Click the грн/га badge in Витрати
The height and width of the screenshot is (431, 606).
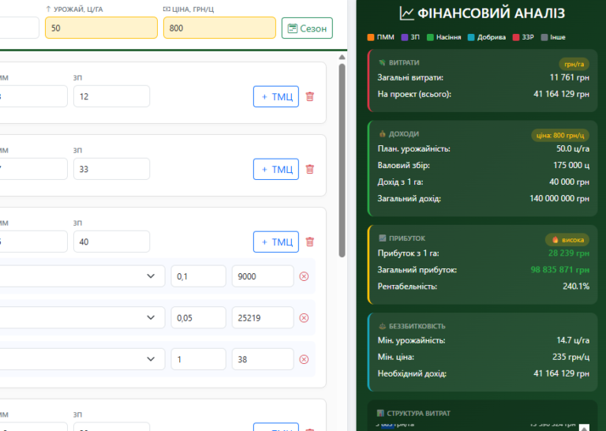point(574,64)
